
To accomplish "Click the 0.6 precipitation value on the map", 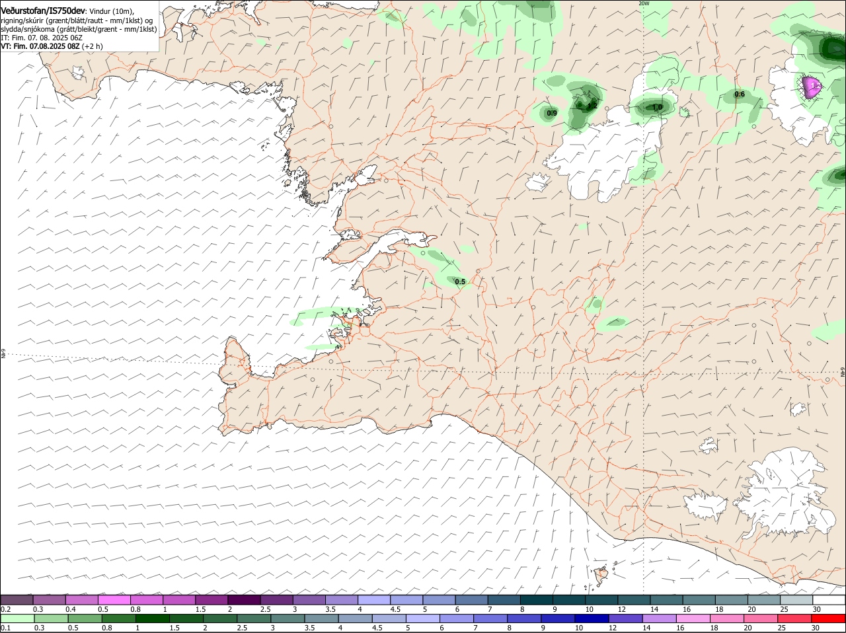I will [x=740, y=94].
